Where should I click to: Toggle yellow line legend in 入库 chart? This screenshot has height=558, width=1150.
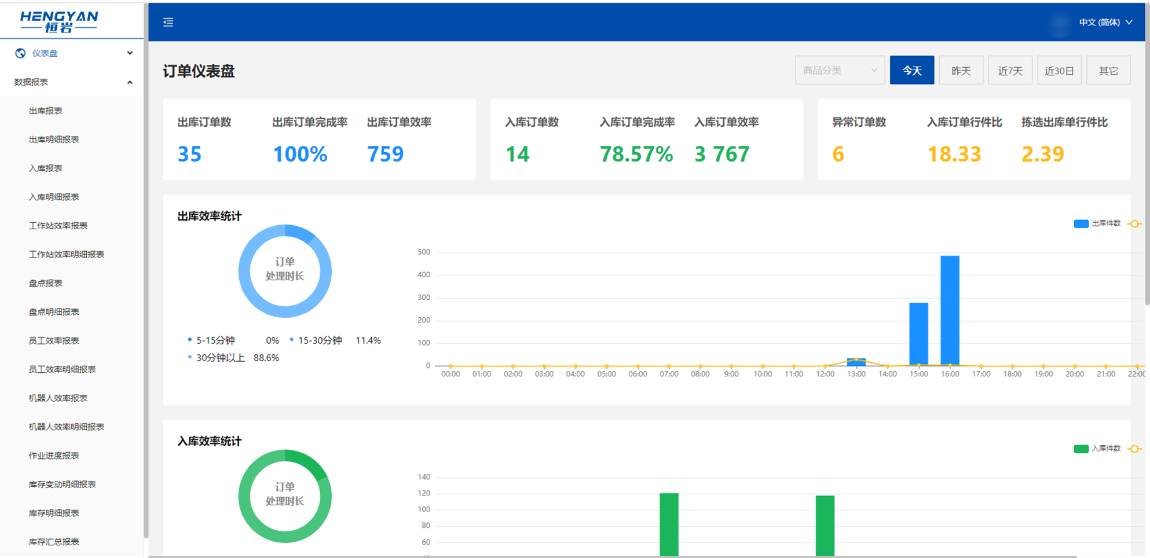pos(1135,449)
